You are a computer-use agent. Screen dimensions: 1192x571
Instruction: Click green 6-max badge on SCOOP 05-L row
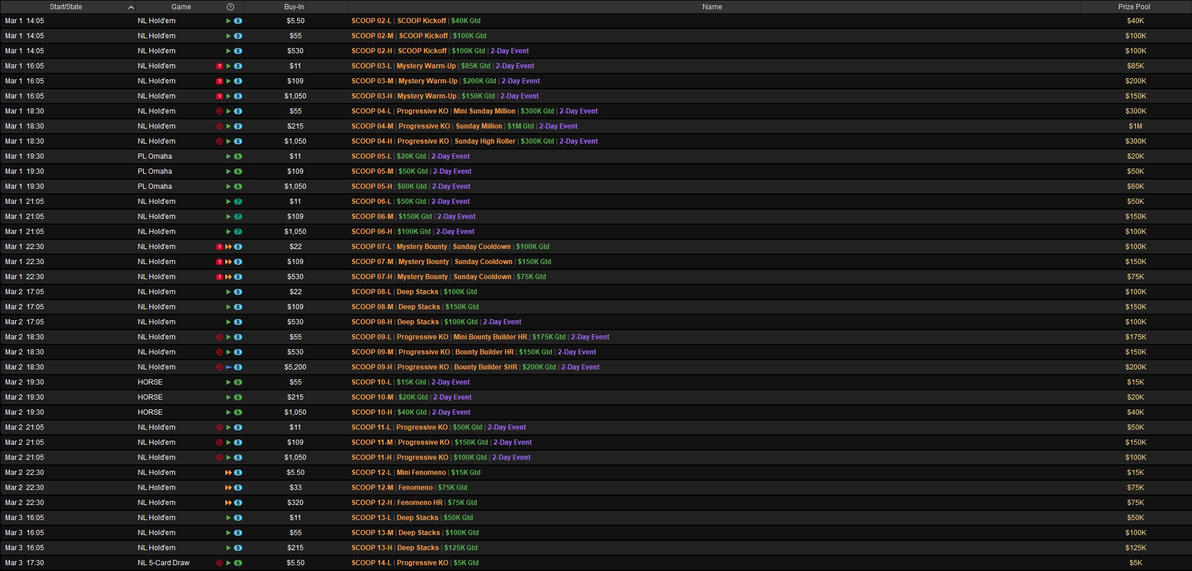click(x=238, y=156)
